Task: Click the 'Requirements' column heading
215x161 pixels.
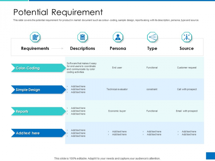Action: [x=35, y=48]
